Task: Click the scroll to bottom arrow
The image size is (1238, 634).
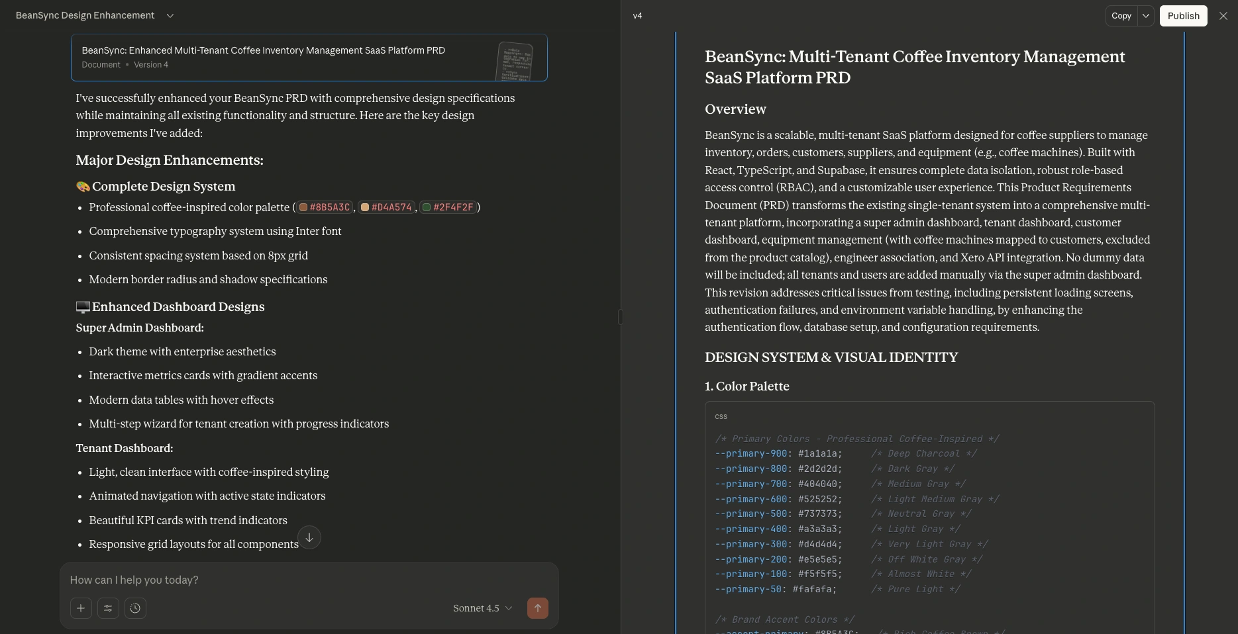Action: pos(309,537)
